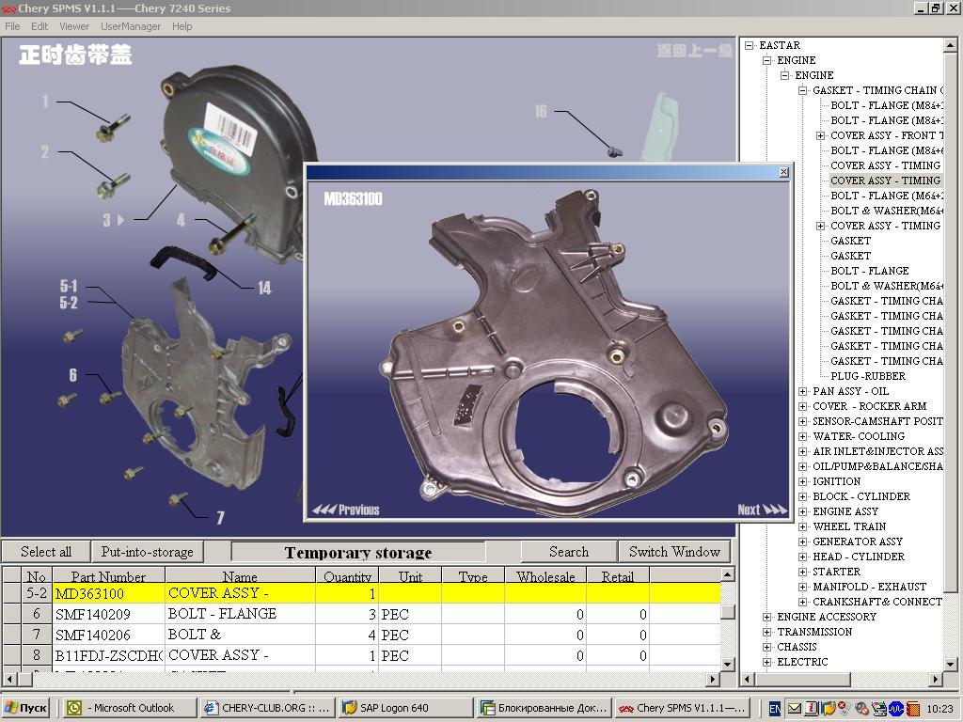The image size is (963, 722).
Task: Expand the PAN ASSY - OIL node
Action: [802, 392]
